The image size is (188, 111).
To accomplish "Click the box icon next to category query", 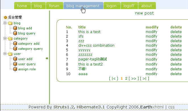I will pos(15,49).
